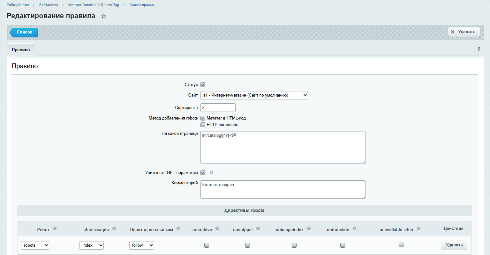
Task: Enable the HTTP-заголовок checkbox
Action: pyautogui.click(x=203, y=125)
